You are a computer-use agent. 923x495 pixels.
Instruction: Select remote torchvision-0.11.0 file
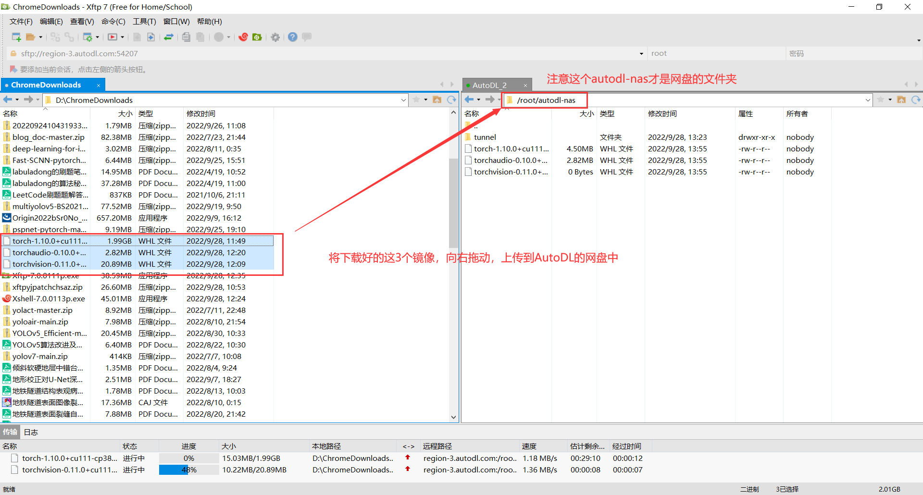pyautogui.click(x=647, y=172)
